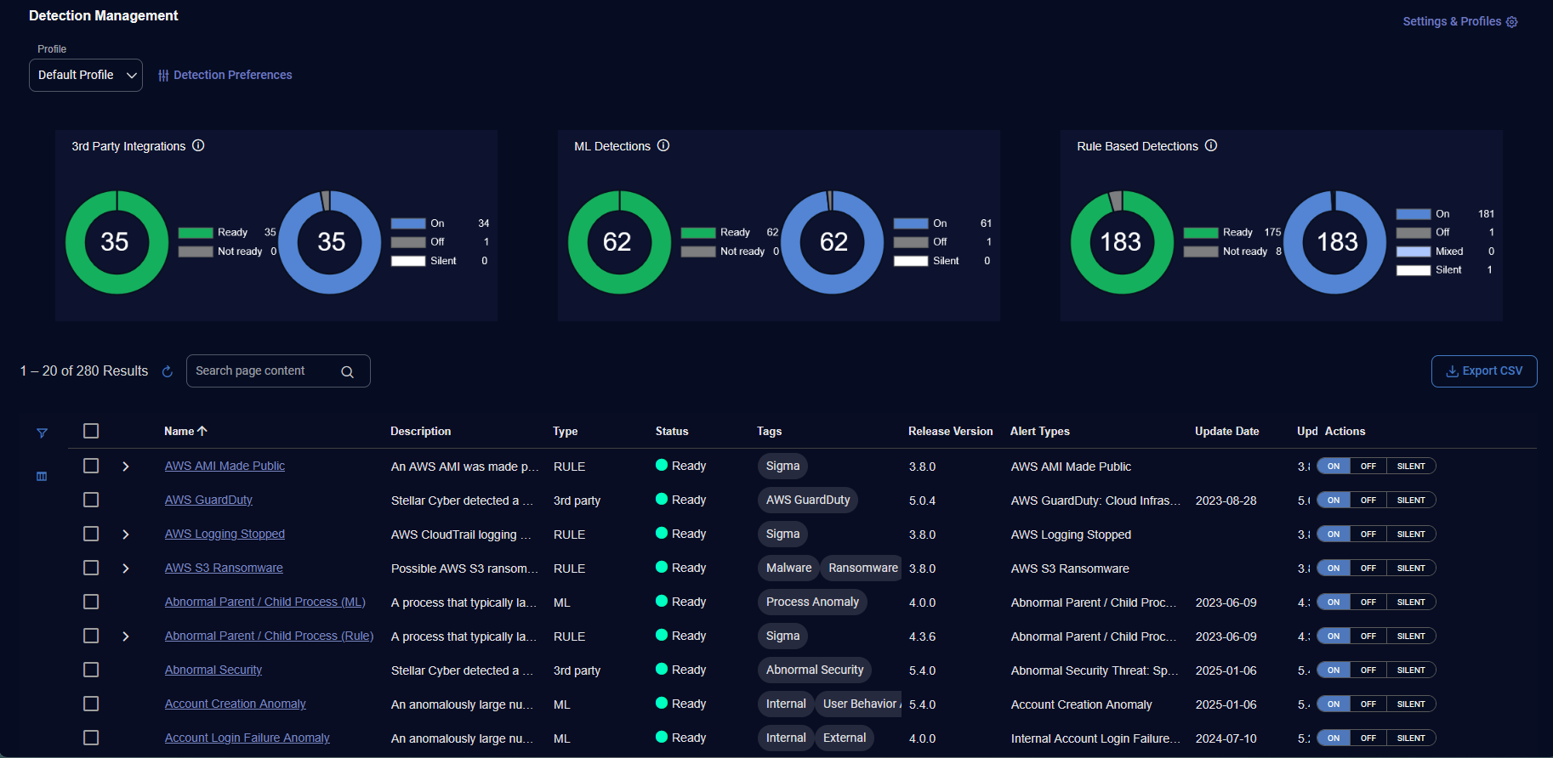Viewport: 1553px width, 758px height.
Task: Set AWS Logging Stopped to ON
Action: click(x=1334, y=534)
